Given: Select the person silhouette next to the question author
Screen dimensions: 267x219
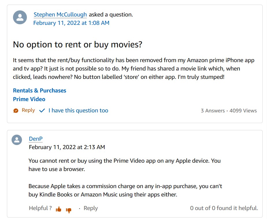Looking at the screenshot, I should click(20, 18).
